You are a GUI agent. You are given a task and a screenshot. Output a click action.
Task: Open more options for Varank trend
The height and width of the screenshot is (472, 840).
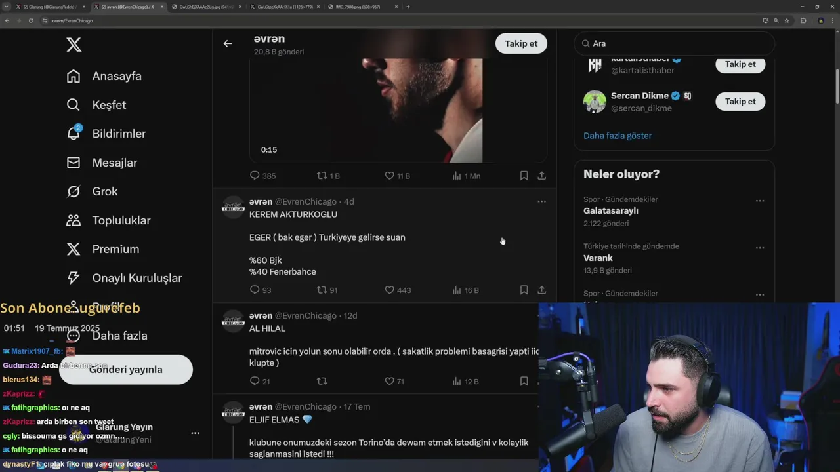pos(759,248)
